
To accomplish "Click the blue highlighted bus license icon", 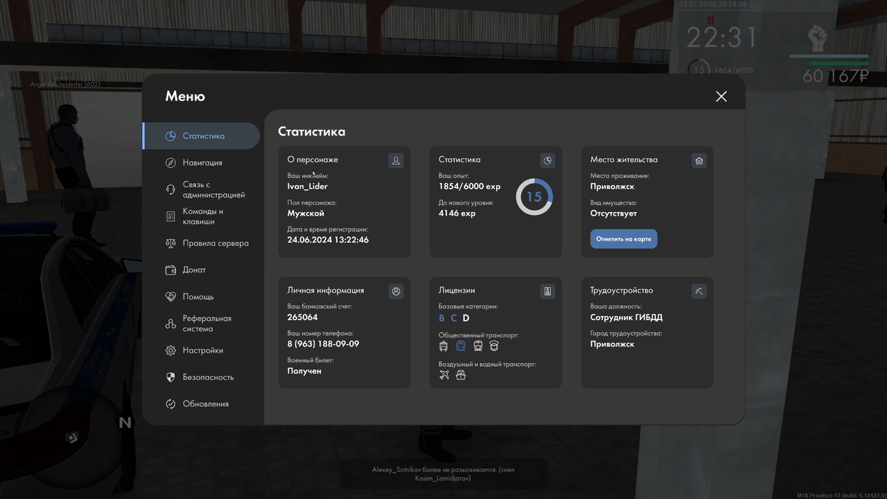I will tap(461, 346).
